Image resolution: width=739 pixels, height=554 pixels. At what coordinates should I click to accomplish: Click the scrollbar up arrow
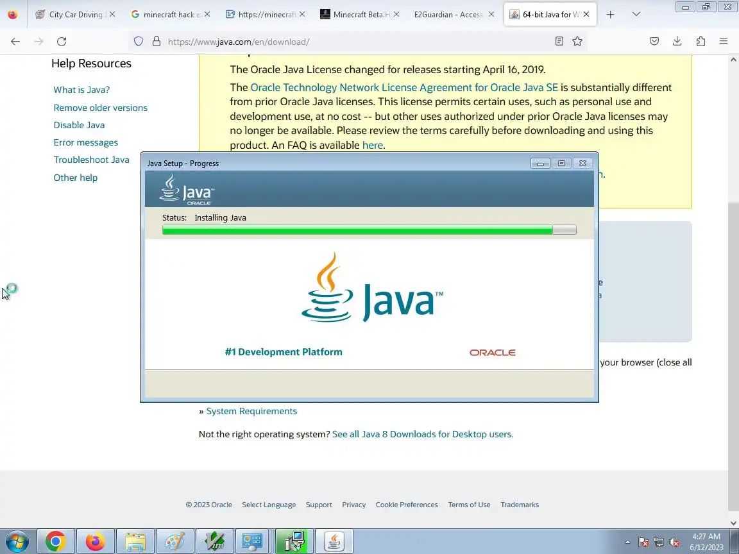733,60
